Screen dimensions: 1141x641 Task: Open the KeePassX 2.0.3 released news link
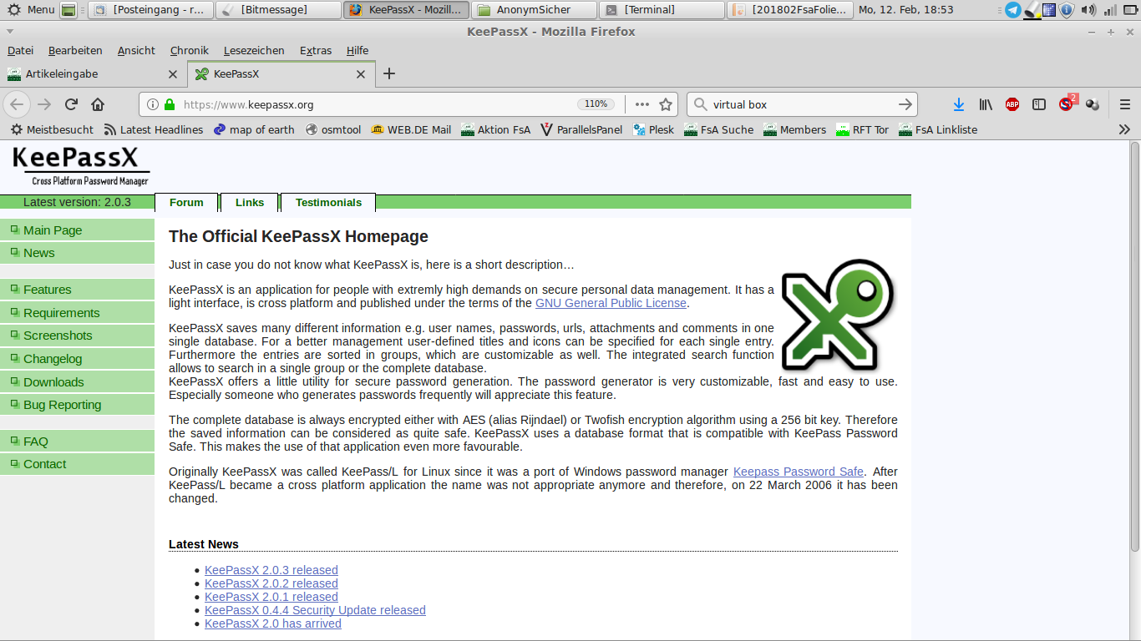click(271, 570)
